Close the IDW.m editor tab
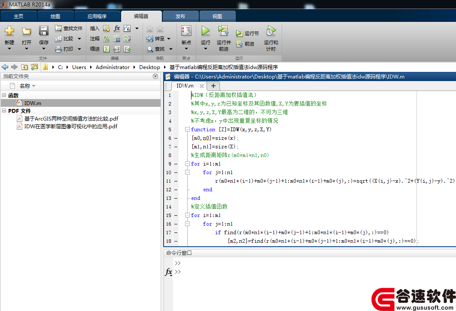This screenshot has width=456, height=311. click(x=201, y=86)
